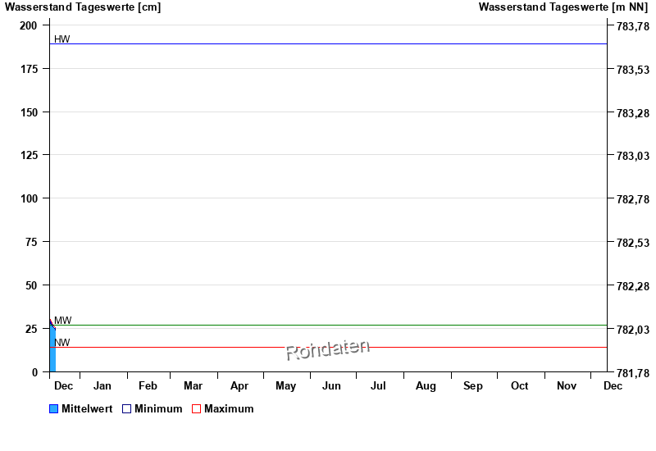
Task: Click the blue Mittelwert legend swatch
Action: tap(54, 409)
